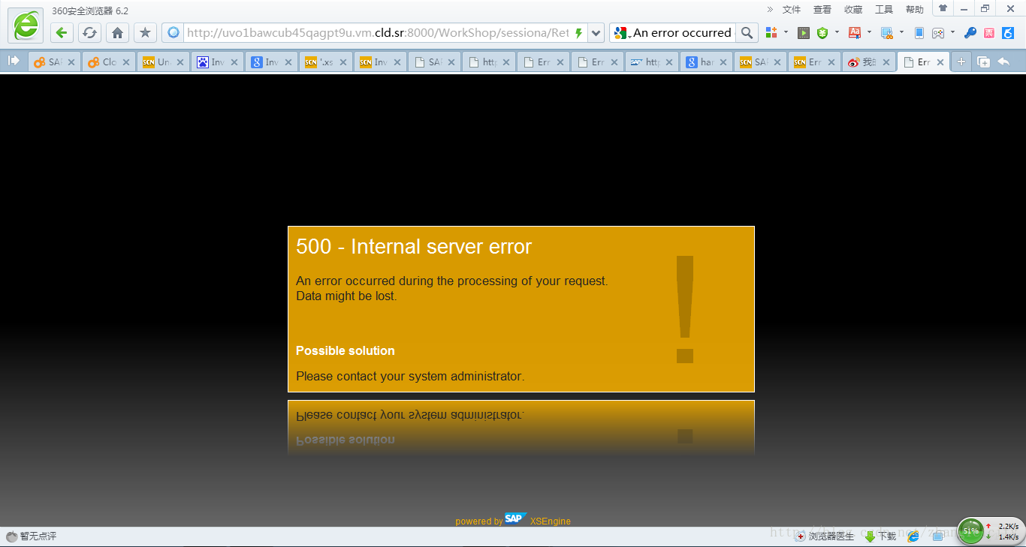Open the 工具 menu

coord(884,10)
